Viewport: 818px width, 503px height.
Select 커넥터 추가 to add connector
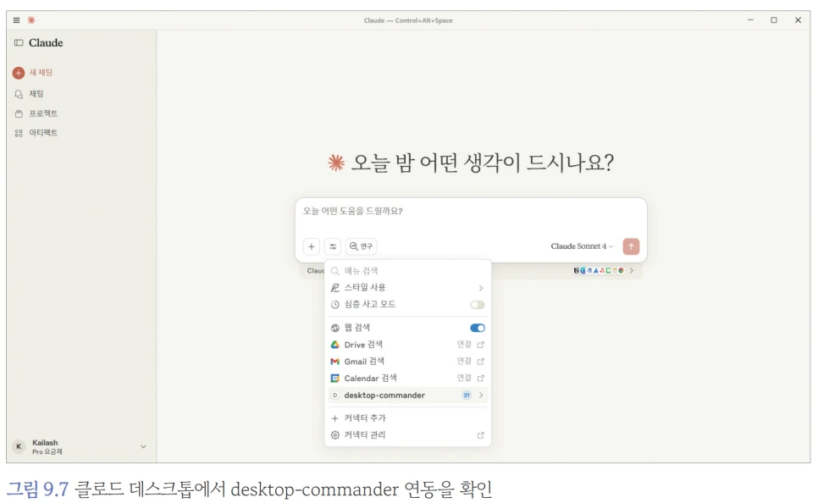[408, 418]
